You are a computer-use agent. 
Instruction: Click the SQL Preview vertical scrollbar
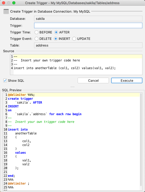pyautogui.click(x=141, y=140)
